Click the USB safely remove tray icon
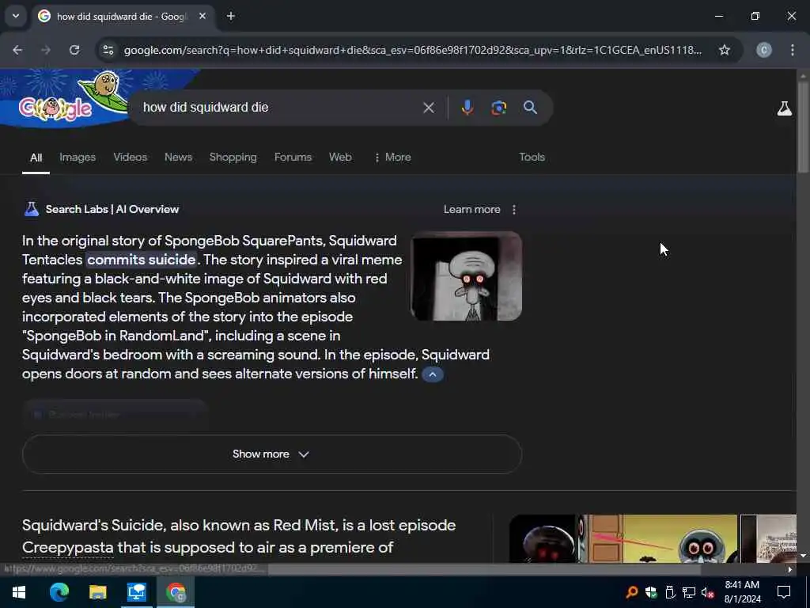This screenshot has width=810, height=608. pos(670,592)
